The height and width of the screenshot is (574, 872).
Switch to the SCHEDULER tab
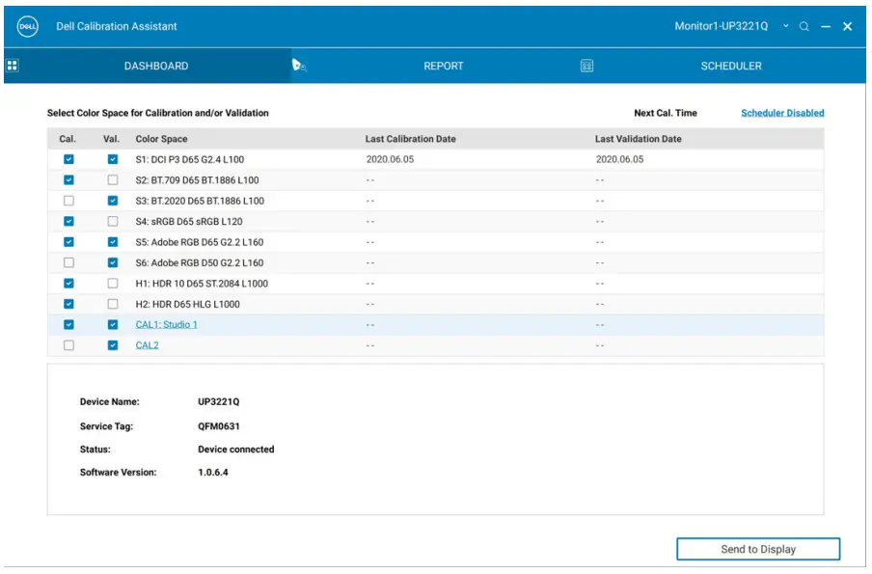coord(730,67)
